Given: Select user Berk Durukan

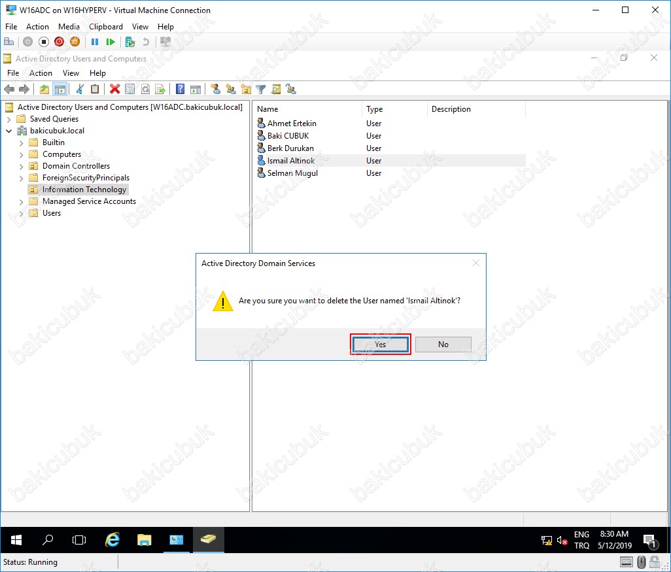Looking at the screenshot, I should click(290, 148).
